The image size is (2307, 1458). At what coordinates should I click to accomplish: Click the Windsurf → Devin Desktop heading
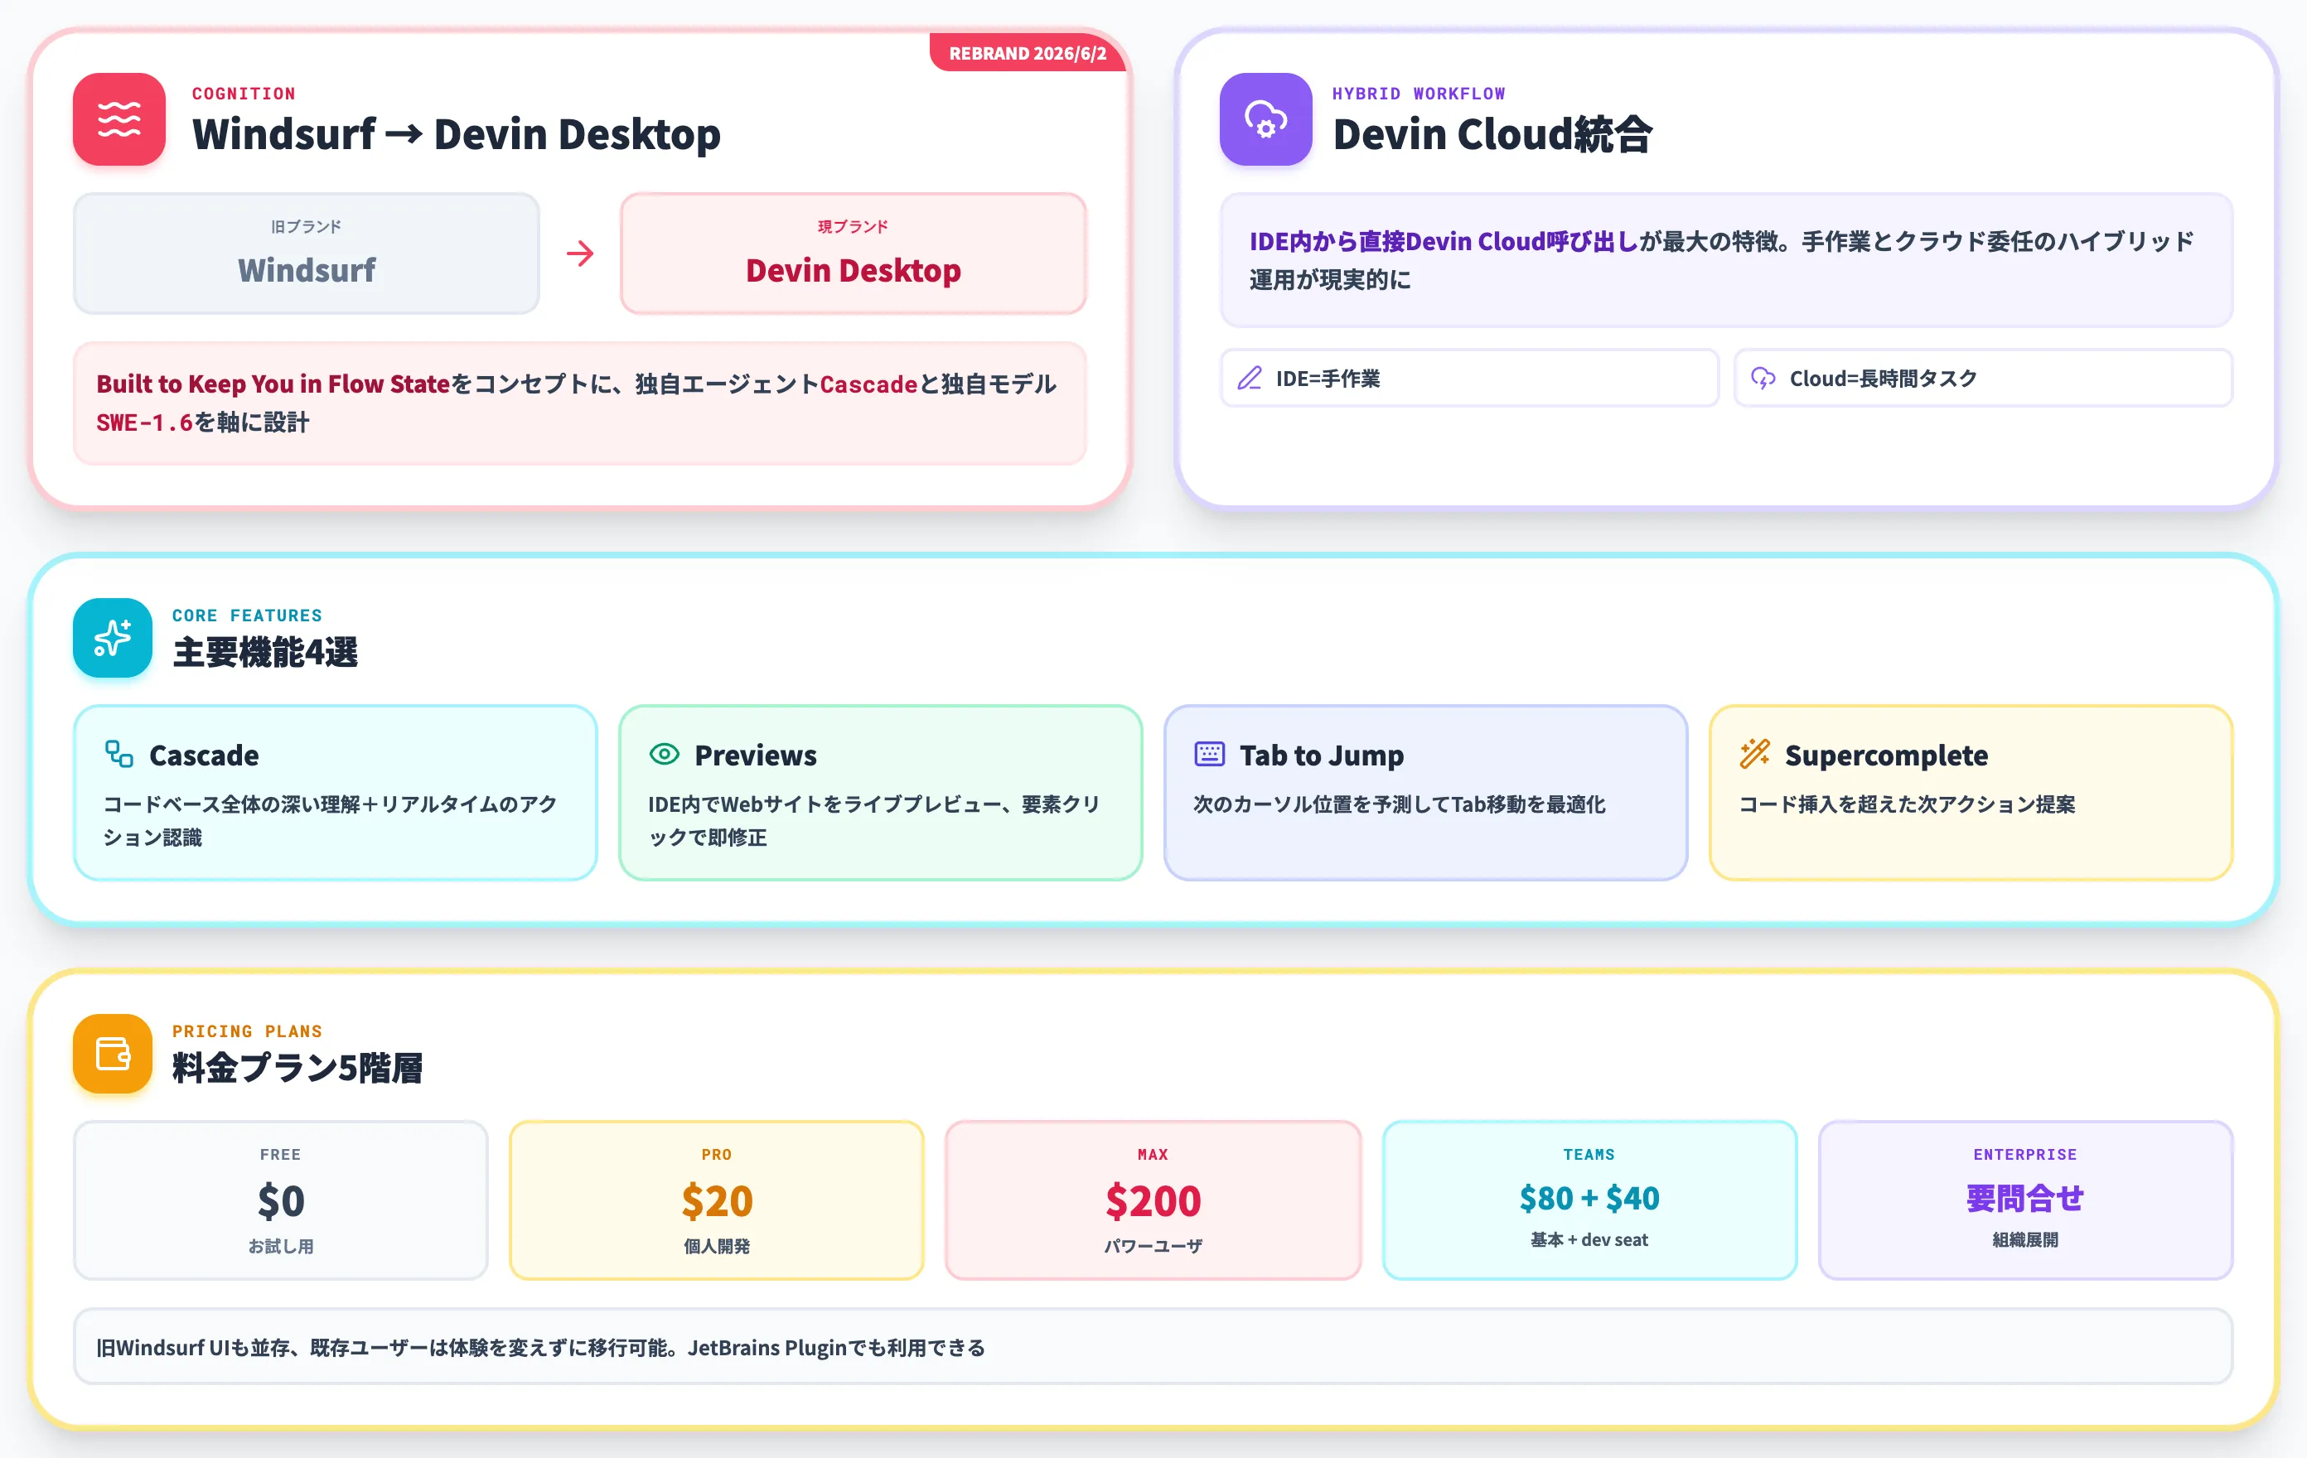point(456,134)
